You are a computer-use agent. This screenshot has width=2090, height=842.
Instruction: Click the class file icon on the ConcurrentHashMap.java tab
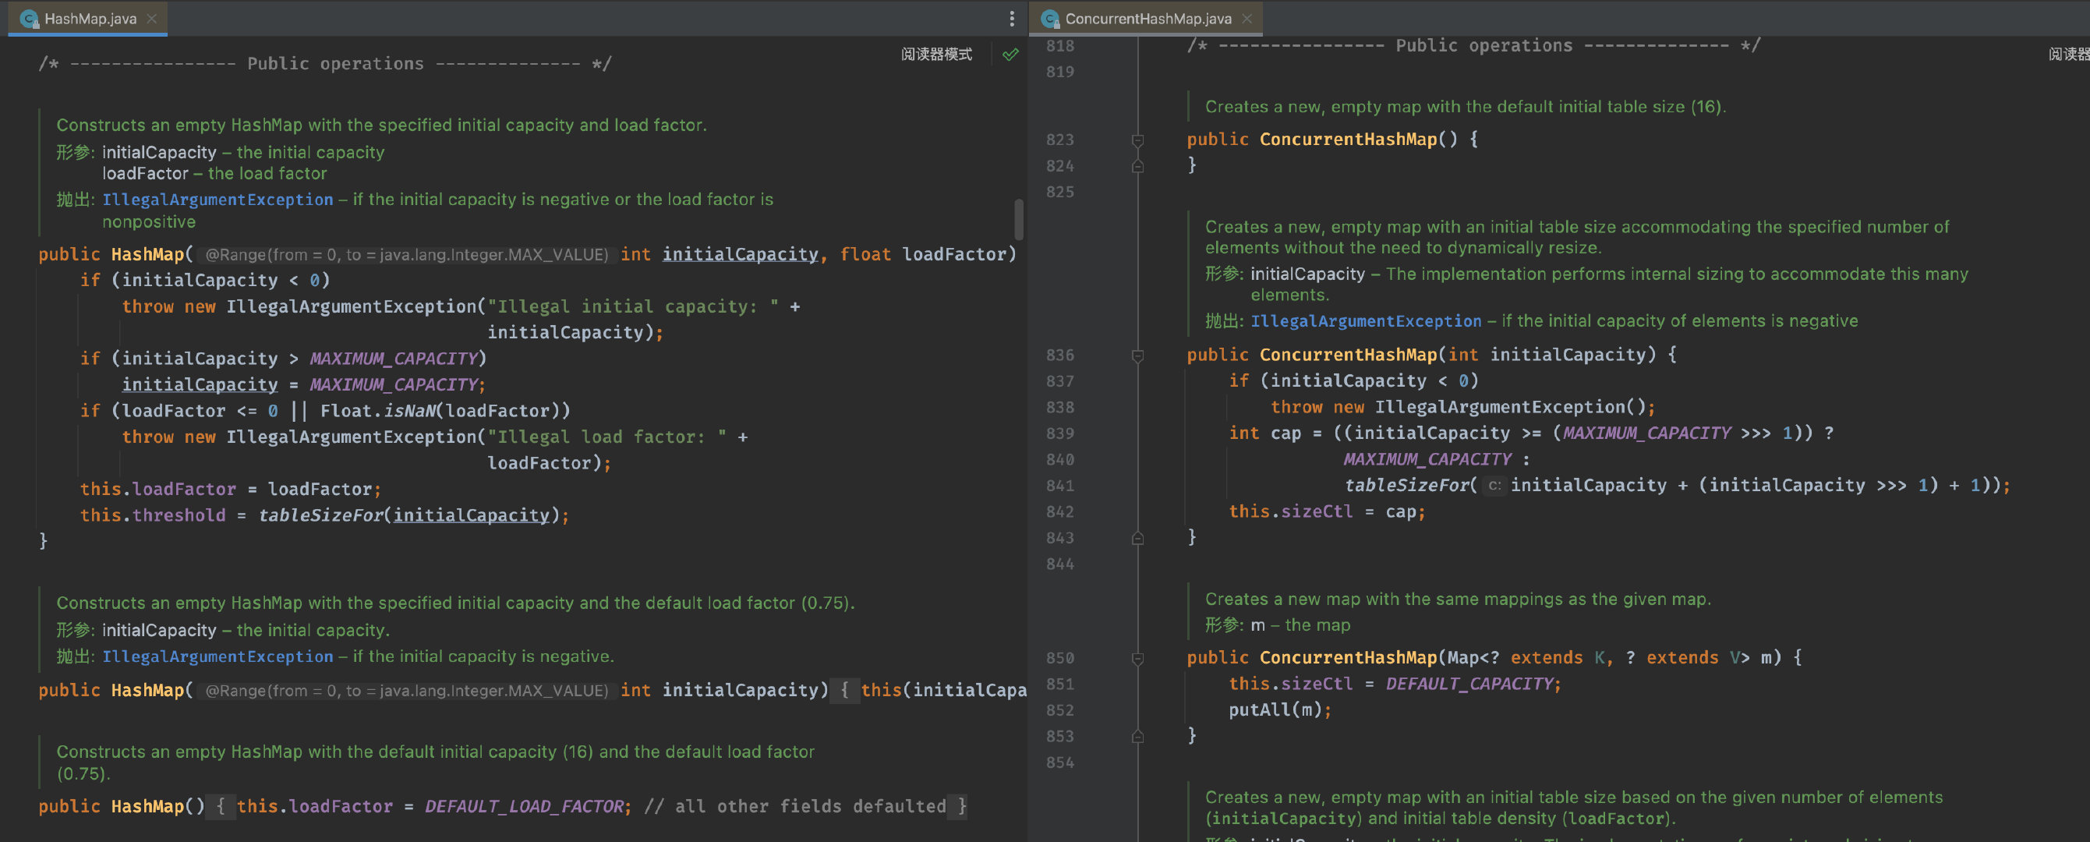pyautogui.click(x=1050, y=18)
